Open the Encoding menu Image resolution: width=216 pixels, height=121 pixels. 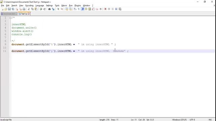click(29, 5)
